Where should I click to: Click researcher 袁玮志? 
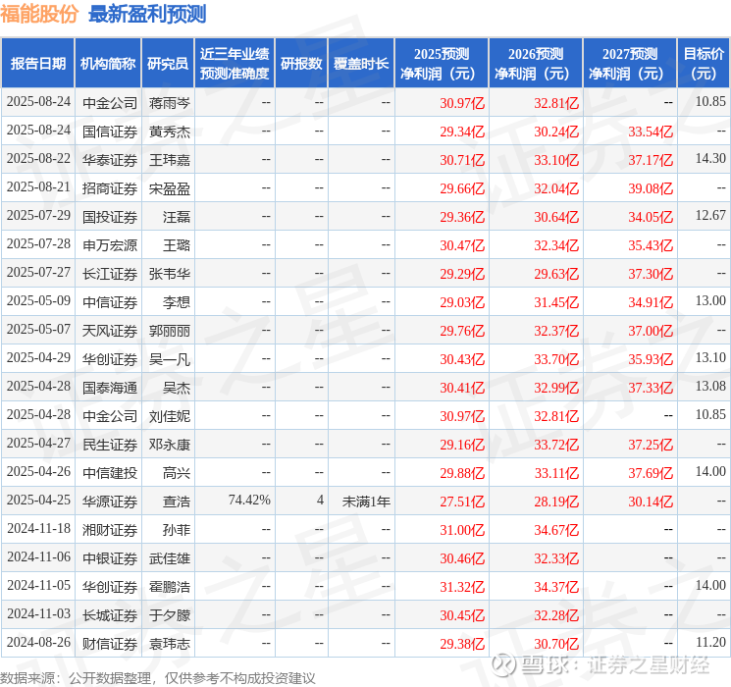pos(170,644)
